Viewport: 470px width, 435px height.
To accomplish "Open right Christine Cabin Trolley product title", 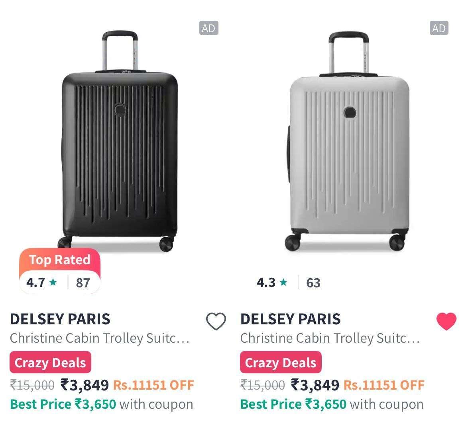I will point(330,338).
